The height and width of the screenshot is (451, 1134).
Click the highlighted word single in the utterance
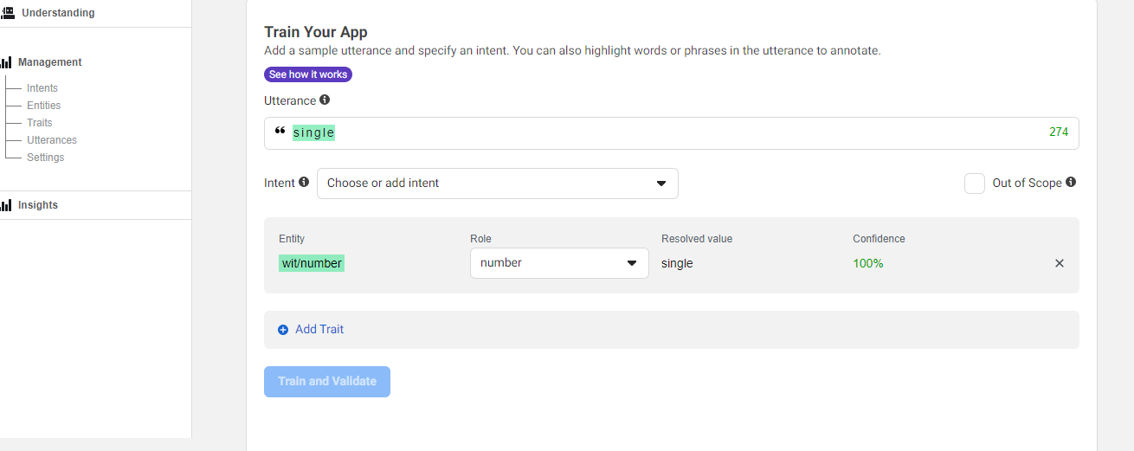[x=313, y=132]
